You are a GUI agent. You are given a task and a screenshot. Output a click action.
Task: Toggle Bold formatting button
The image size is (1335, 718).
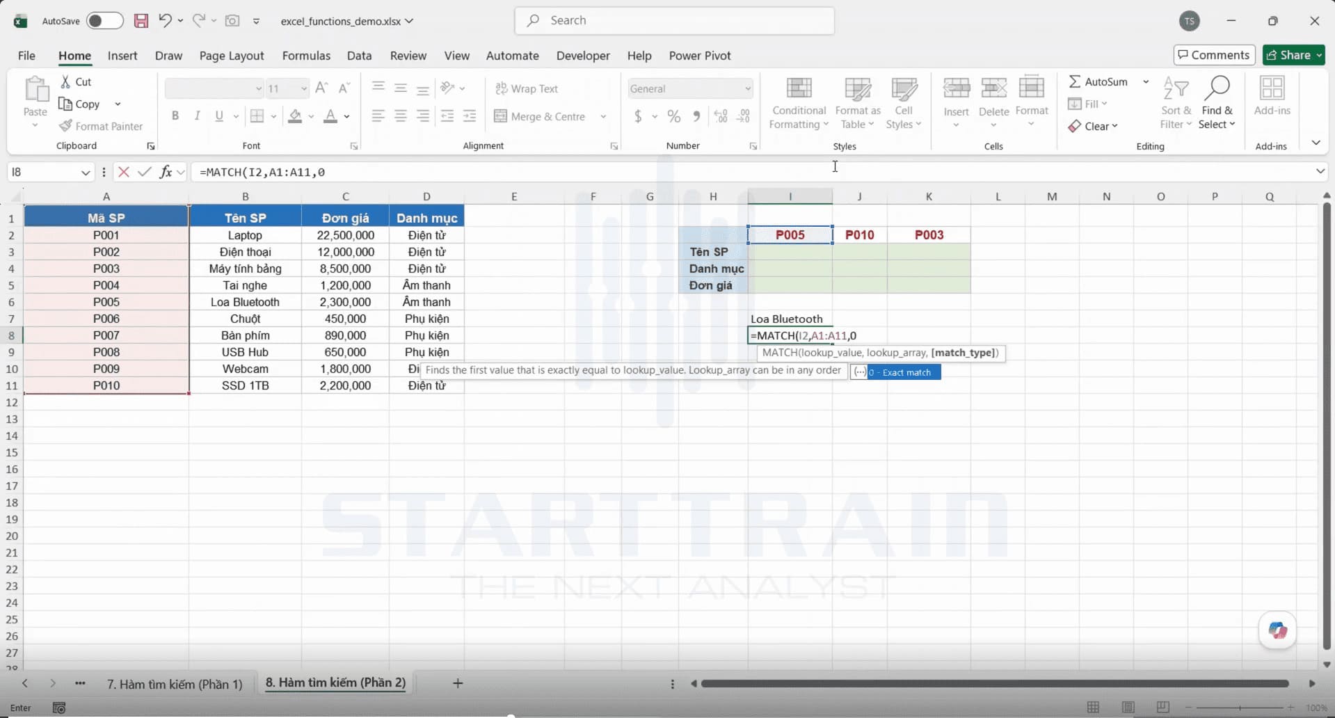[175, 116]
